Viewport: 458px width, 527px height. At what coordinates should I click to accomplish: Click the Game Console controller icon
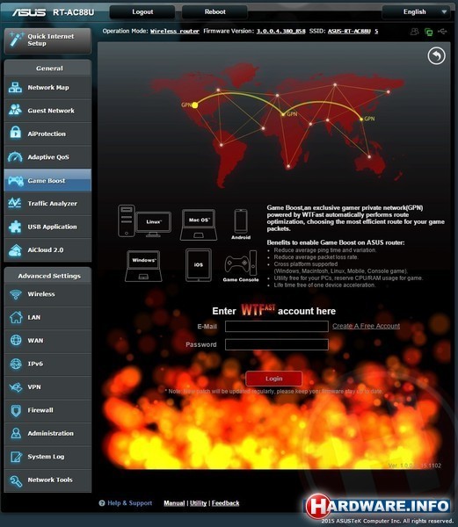(241, 263)
